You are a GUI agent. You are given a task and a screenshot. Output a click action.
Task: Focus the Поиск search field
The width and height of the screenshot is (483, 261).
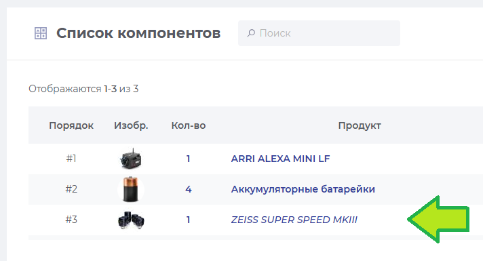(319, 33)
